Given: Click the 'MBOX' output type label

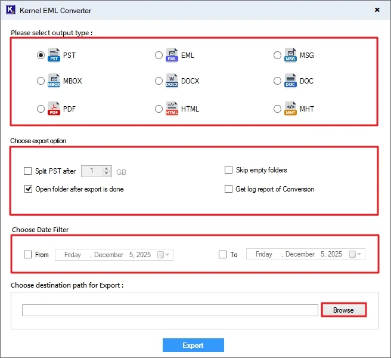Looking at the screenshot, I should click(73, 81).
